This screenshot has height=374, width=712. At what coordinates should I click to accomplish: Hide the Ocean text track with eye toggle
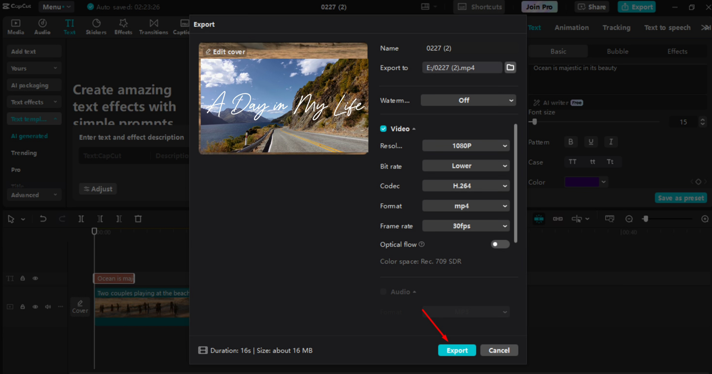(35, 278)
